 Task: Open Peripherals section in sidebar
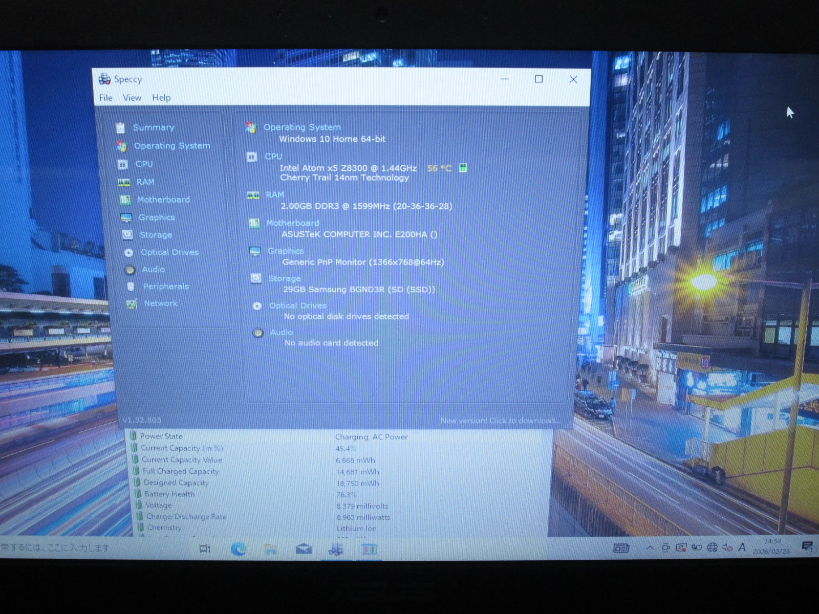[165, 287]
